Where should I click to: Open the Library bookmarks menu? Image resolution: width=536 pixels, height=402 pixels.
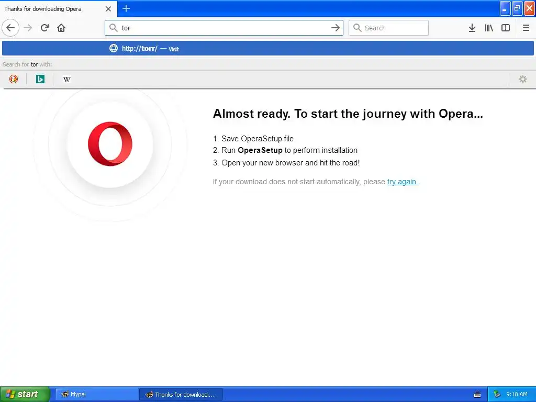point(489,28)
